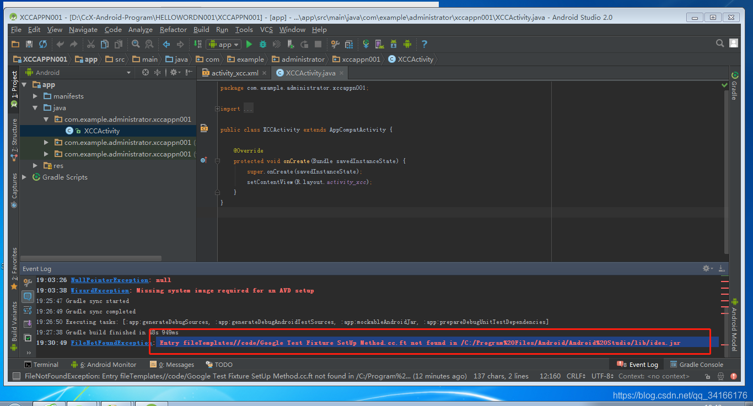Click the WizardException link

pos(100,291)
